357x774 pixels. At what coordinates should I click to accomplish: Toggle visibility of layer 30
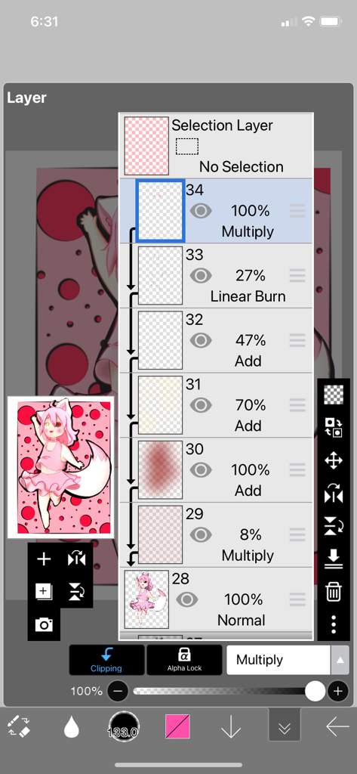click(201, 469)
